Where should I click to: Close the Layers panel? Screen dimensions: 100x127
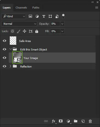(98, 2)
